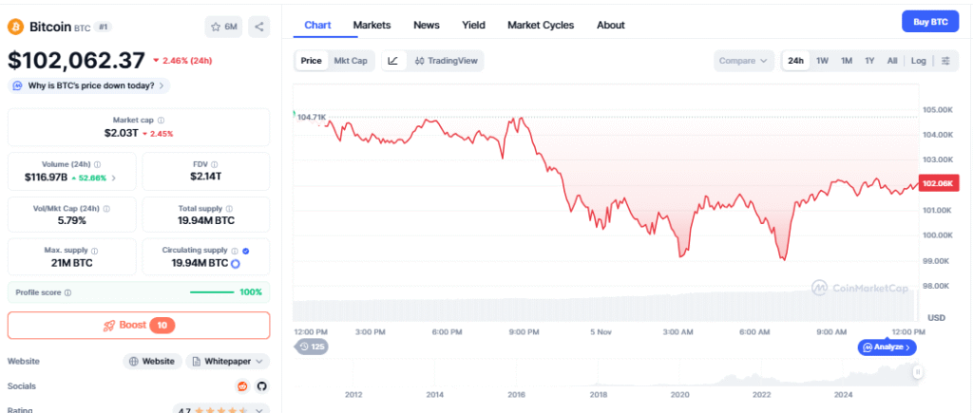Toggle chart to Mkt Cap view
Image resolution: width=973 pixels, height=413 pixels.
pos(351,61)
